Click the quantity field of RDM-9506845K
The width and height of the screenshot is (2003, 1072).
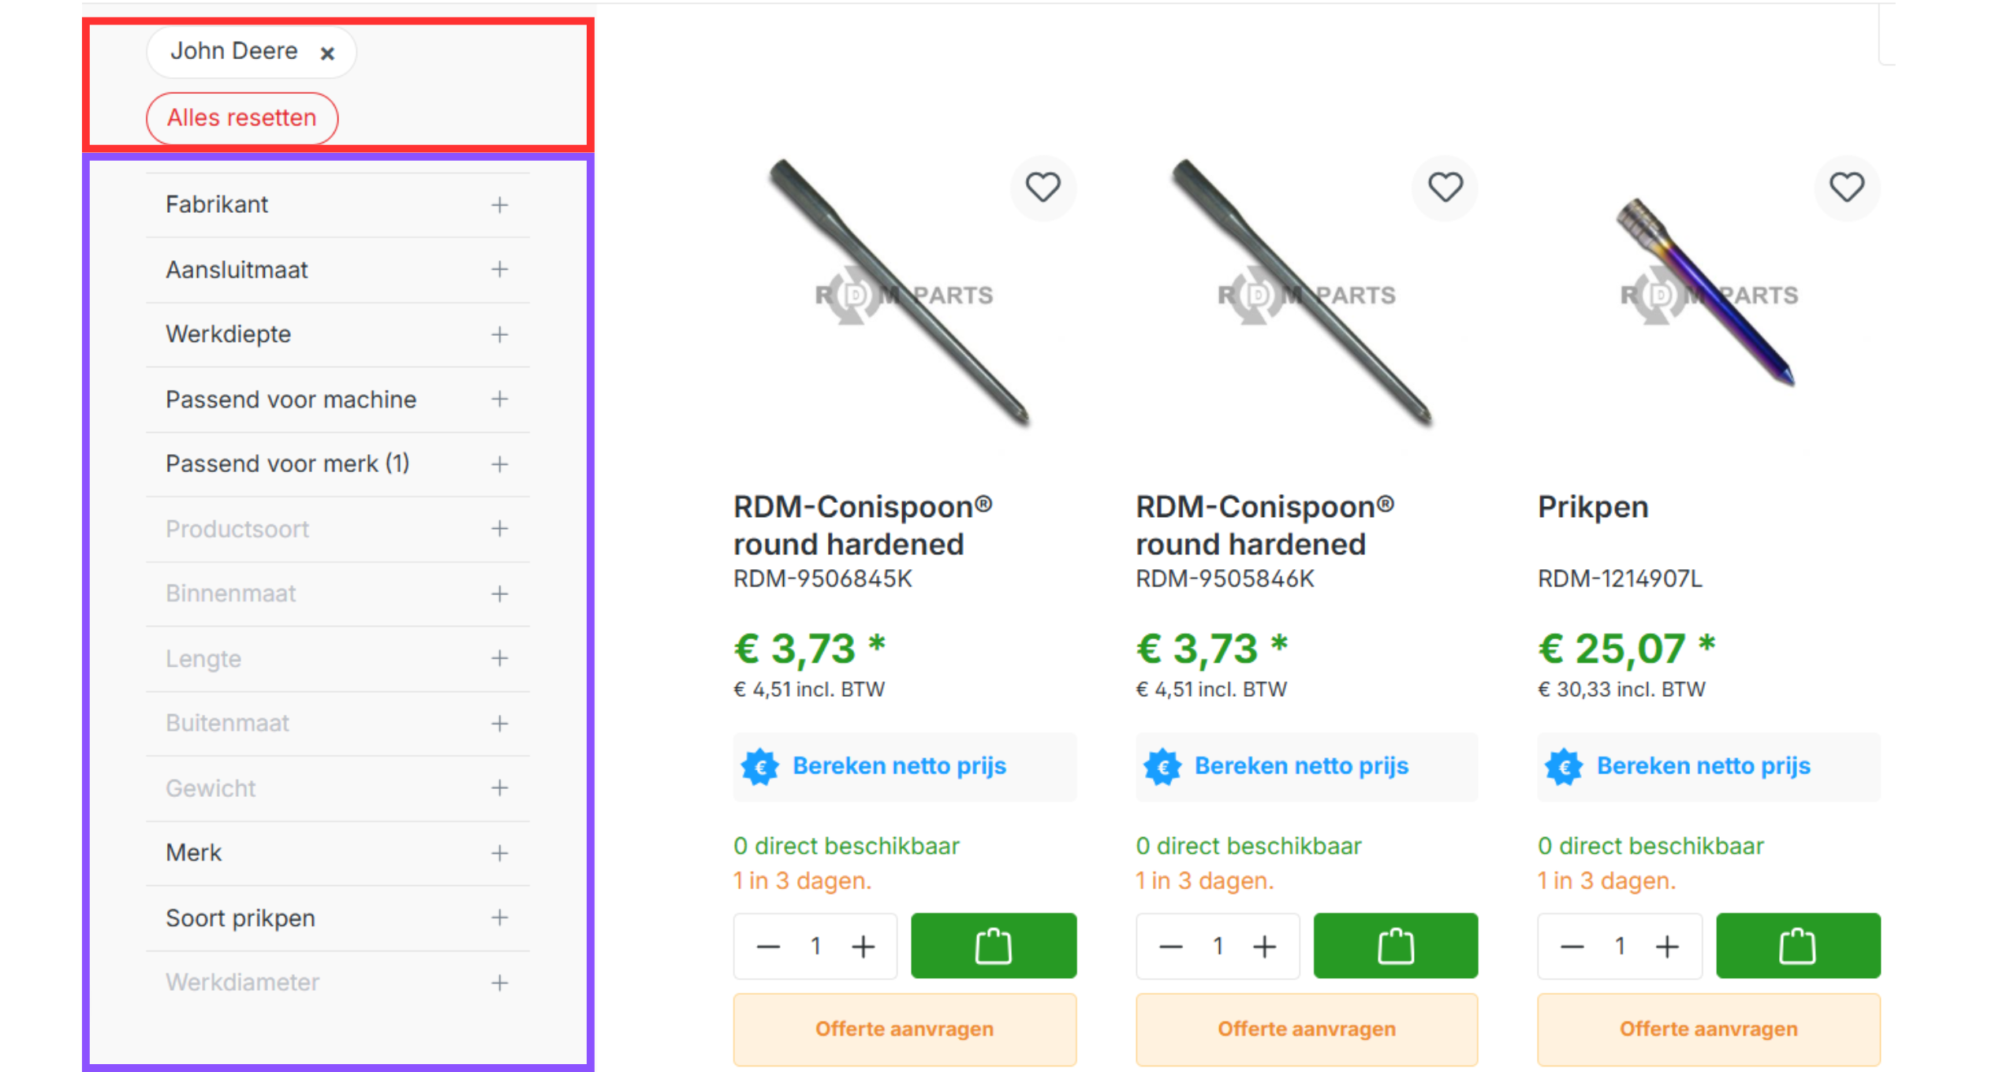click(816, 946)
